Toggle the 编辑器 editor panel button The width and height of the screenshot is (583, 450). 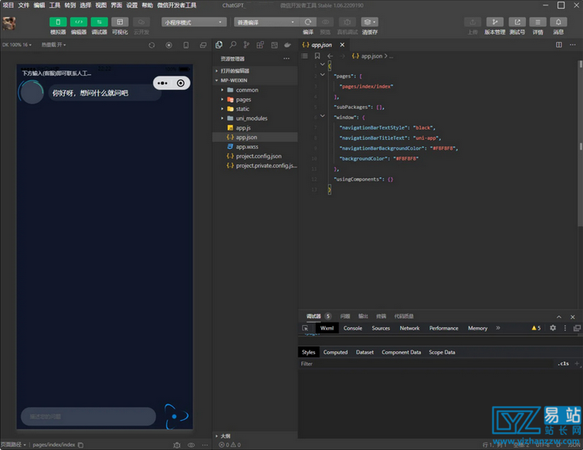pyautogui.click(x=79, y=22)
